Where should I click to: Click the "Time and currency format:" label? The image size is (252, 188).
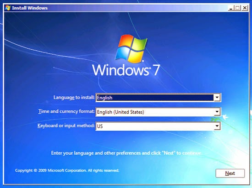coord(66,111)
